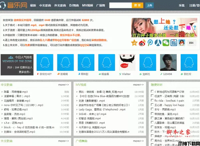This screenshot has height=146, width=200.
Task: Share to WeChat green icon
Action: 166,43
